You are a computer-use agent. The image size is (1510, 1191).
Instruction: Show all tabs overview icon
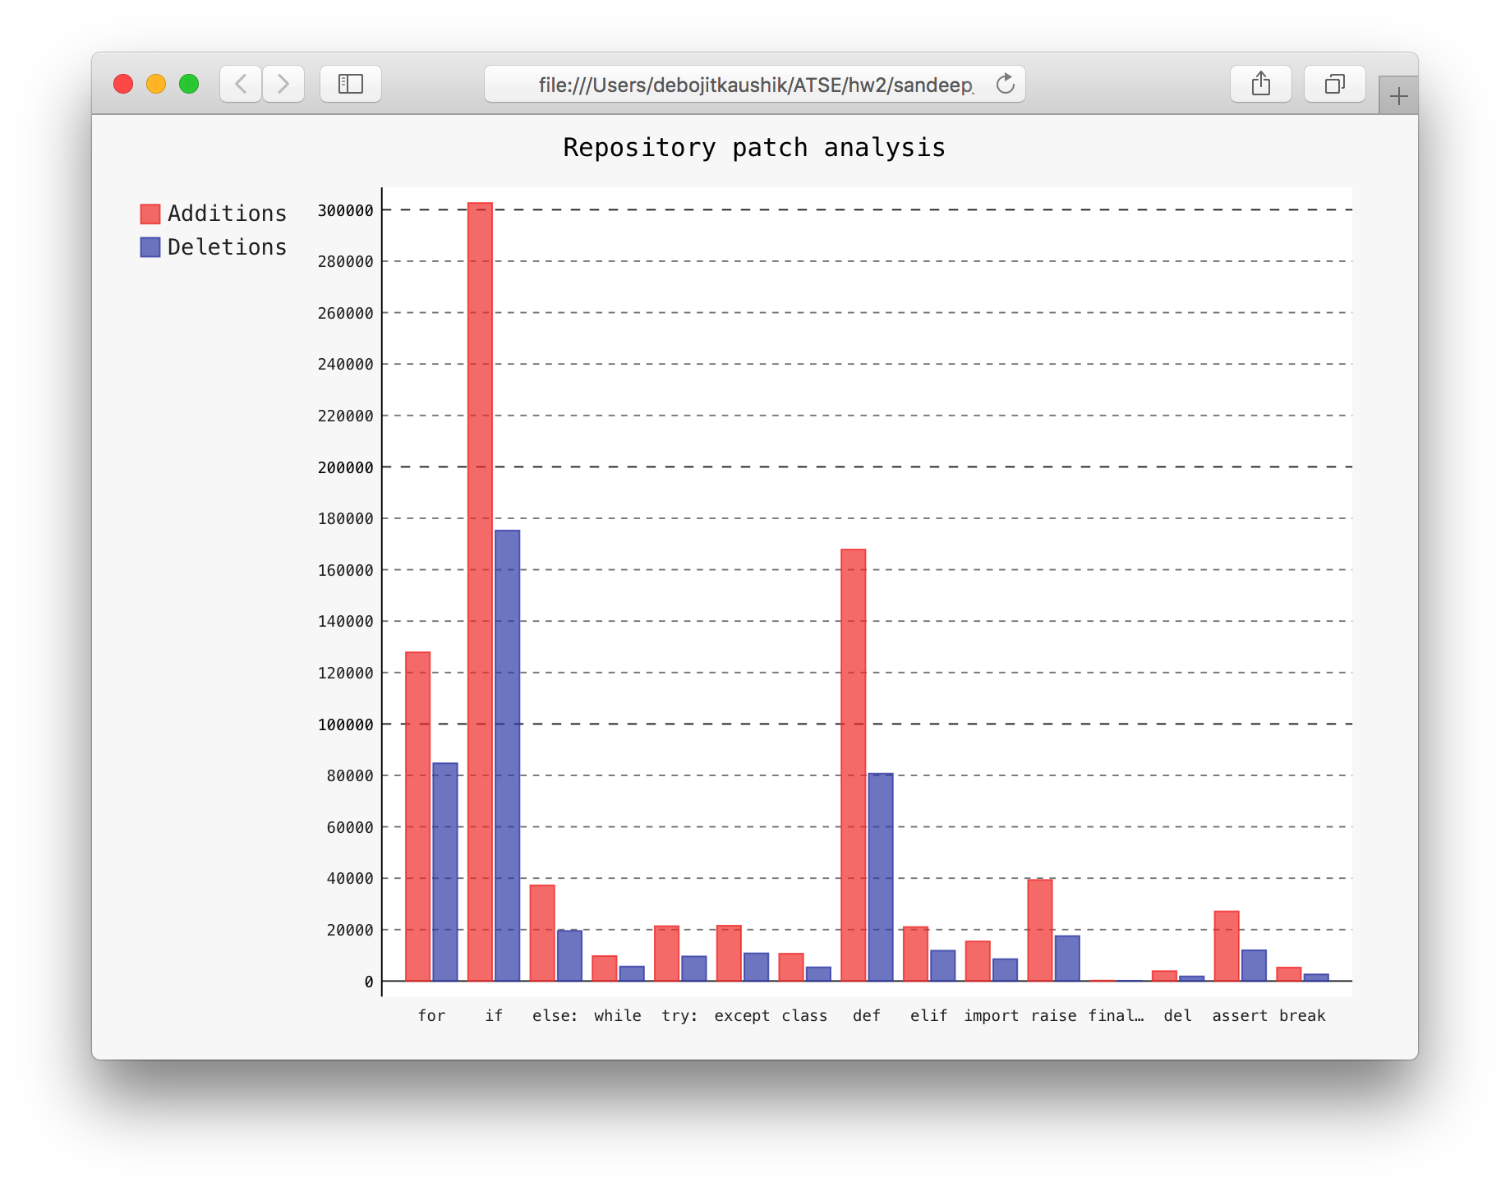[1335, 84]
